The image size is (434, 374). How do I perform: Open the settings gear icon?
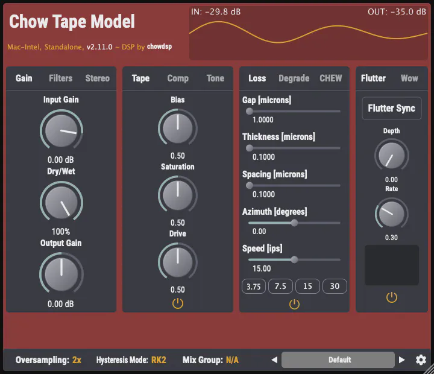pos(421,360)
